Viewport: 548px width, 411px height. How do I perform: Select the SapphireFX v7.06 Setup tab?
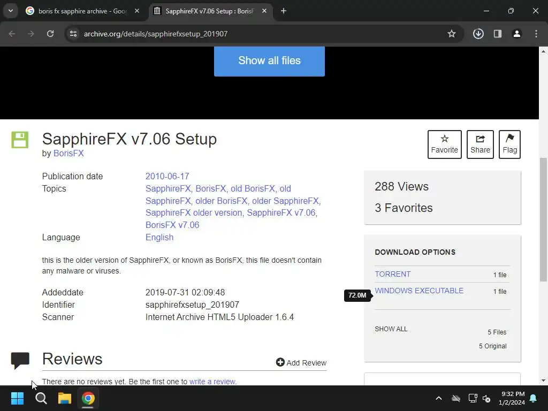pos(210,11)
